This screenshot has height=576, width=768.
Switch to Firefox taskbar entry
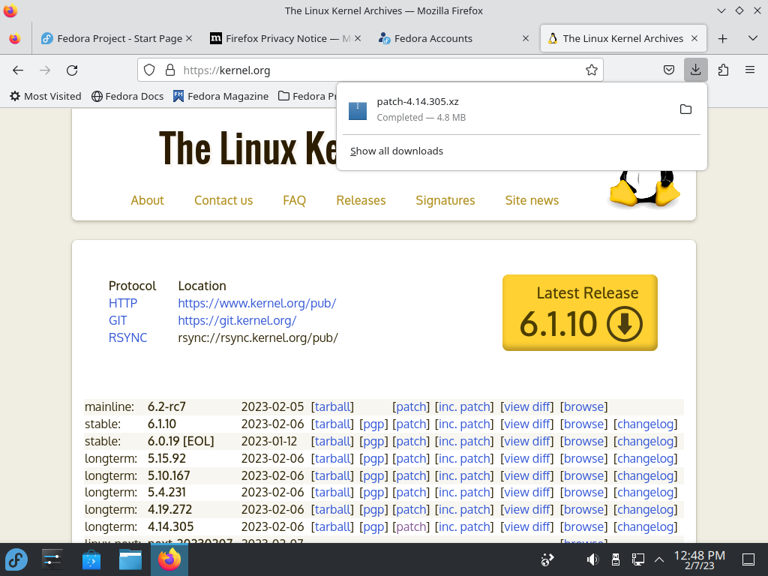pos(169,559)
